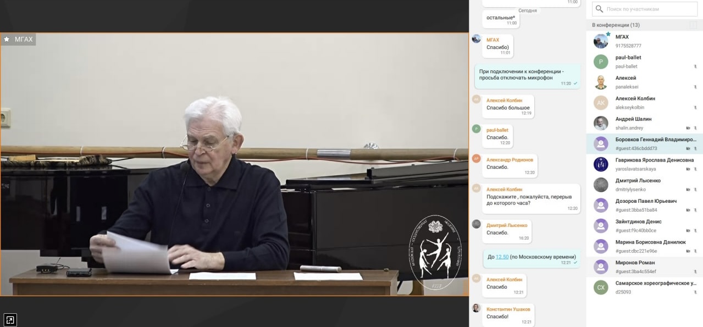The height and width of the screenshot is (327, 703).
Task: Click the main МГАХ video feed
Action: (234, 165)
